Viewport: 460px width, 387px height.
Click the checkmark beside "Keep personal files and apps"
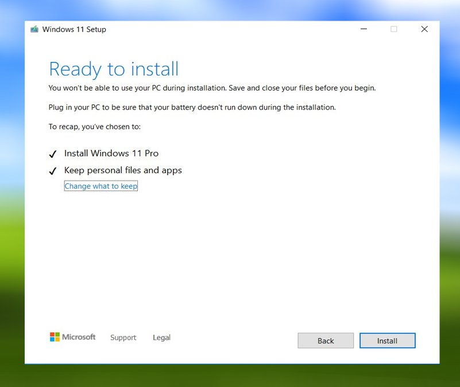tap(53, 170)
